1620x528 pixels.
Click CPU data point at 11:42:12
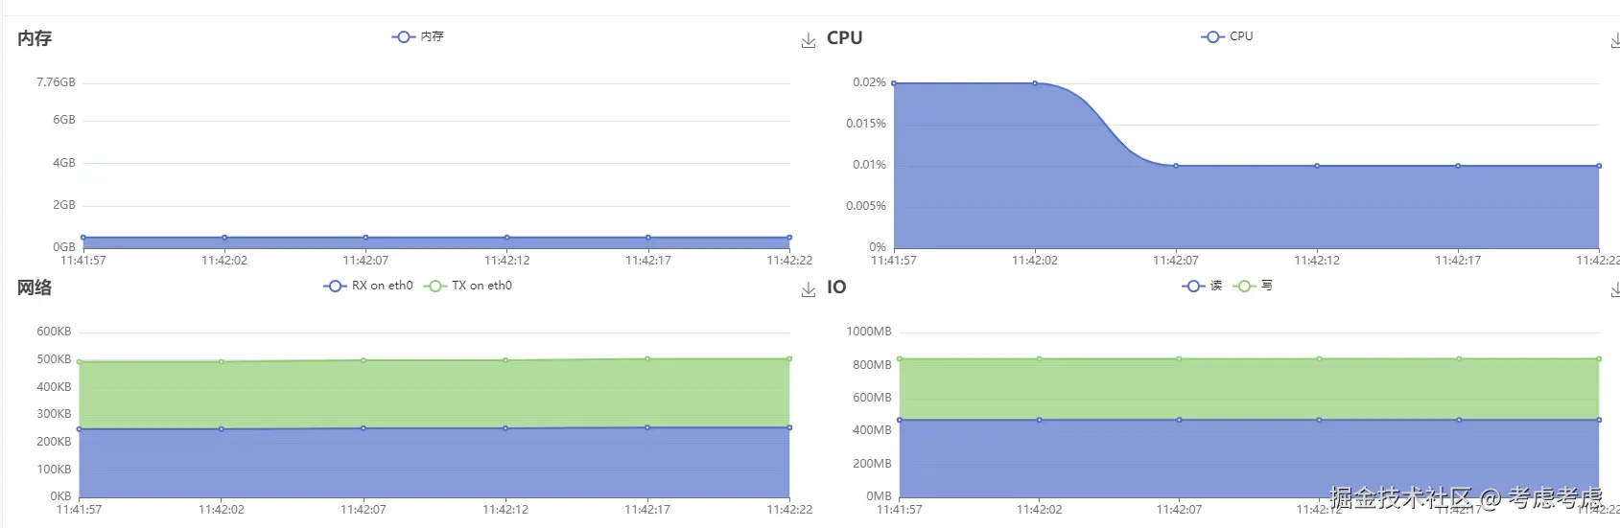(x=1317, y=166)
